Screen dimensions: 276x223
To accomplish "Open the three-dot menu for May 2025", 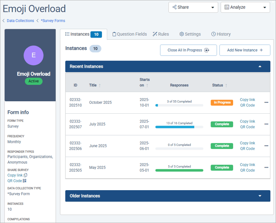I will [x=266, y=167].
